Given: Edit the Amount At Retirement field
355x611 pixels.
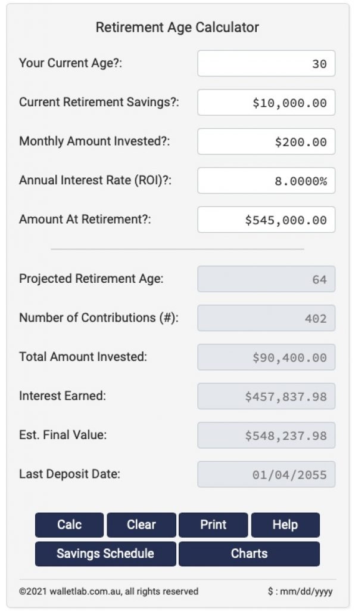Looking at the screenshot, I should coord(266,220).
